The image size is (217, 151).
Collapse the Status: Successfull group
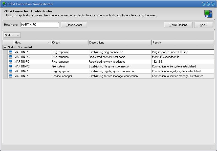[5, 47]
